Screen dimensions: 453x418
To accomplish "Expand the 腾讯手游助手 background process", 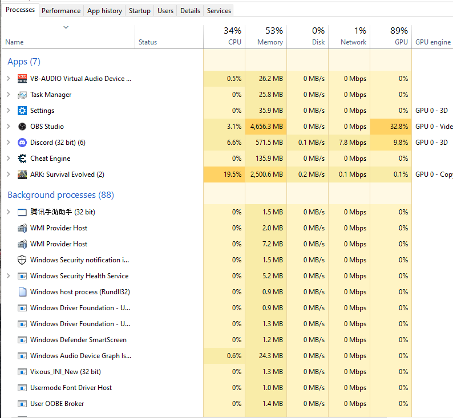I will click(x=9, y=212).
